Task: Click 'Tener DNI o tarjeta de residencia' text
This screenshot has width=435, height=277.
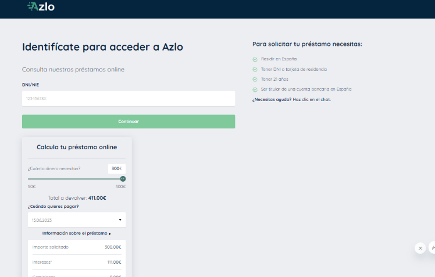Action: click(294, 69)
